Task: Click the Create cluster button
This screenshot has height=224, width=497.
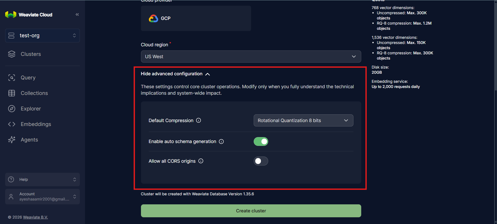Action: point(251,211)
